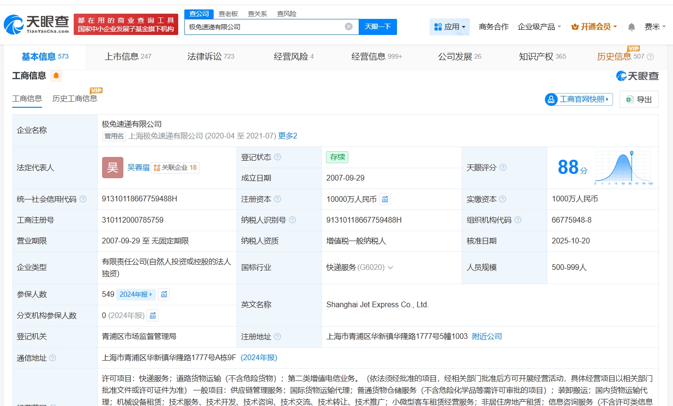
Task: Switch to the 上市信息 tab
Action: coord(128,57)
